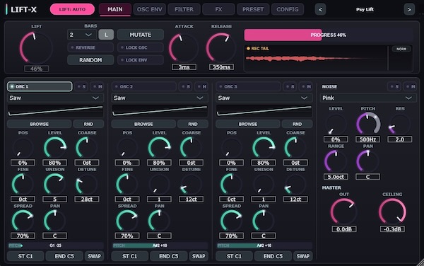Viewport: 424px width, 266px height.
Task: Toggle OSC 1 on/off
Action: pyautogui.click(x=40, y=86)
